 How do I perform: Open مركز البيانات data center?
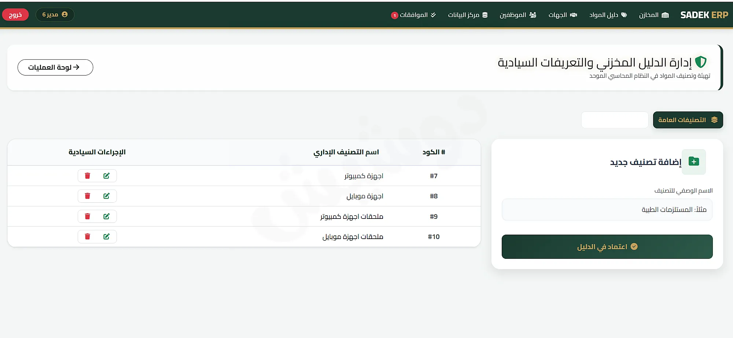pyautogui.click(x=468, y=15)
